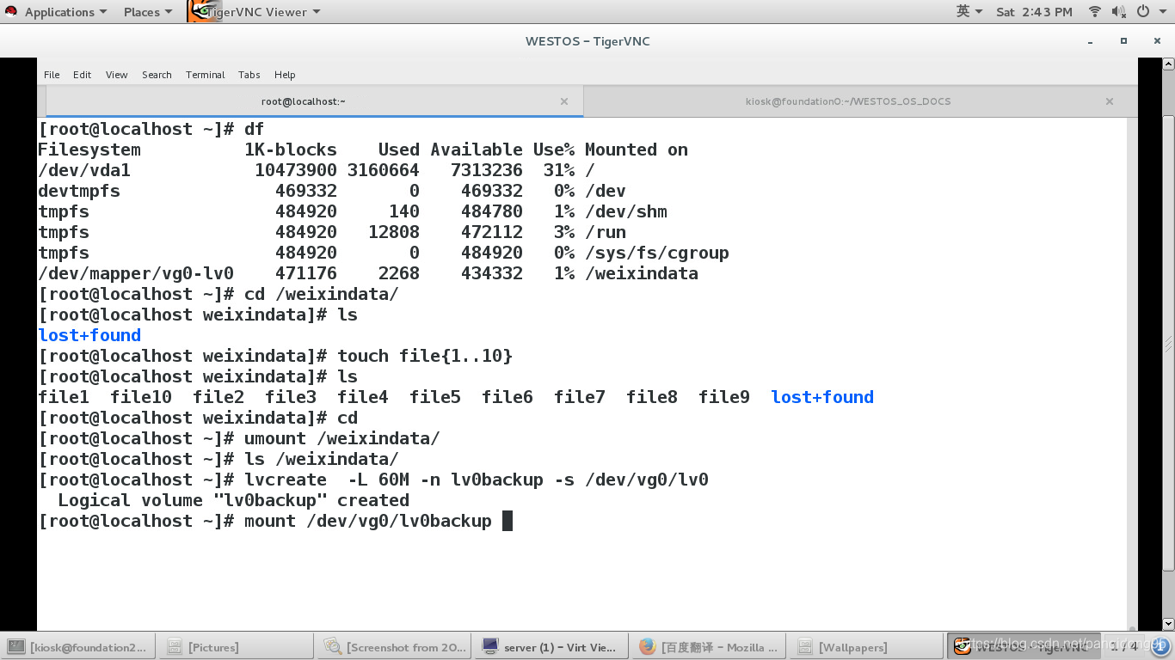Open the terminal Edit menu

pos(82,75)
